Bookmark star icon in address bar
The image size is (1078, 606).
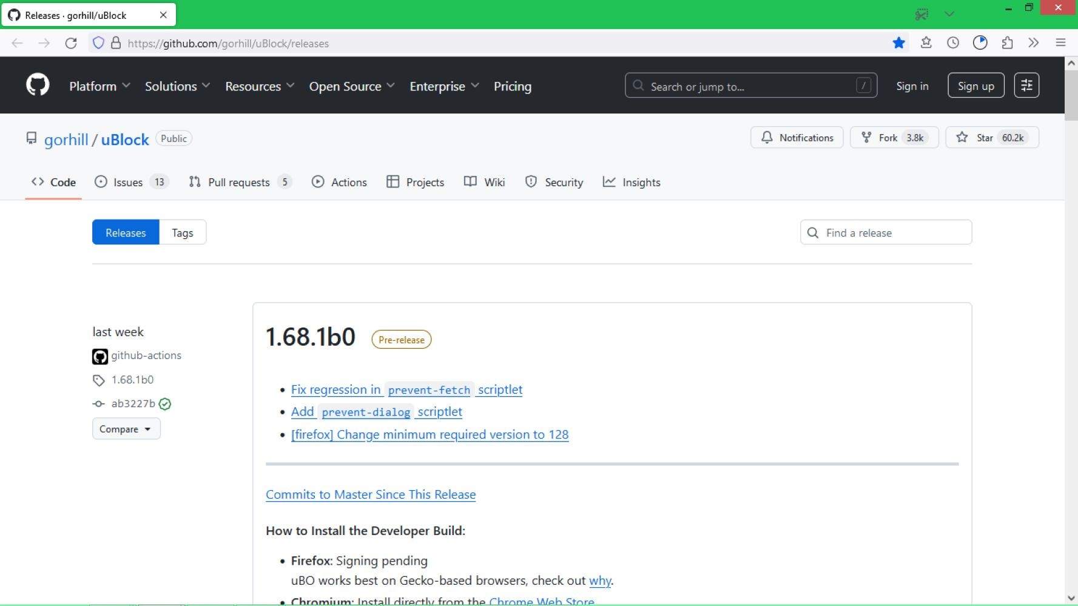(898, 43)
